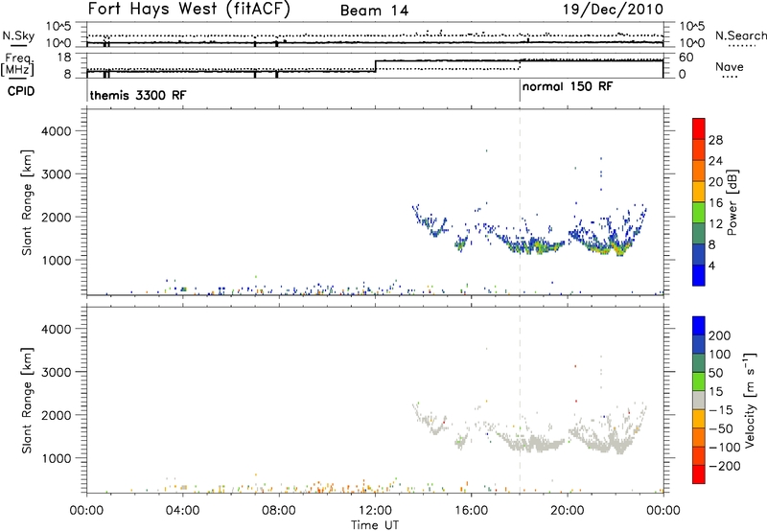Select the 'Beam 14' label
This screenshot has height=531, width=767.
click(374, 11)
